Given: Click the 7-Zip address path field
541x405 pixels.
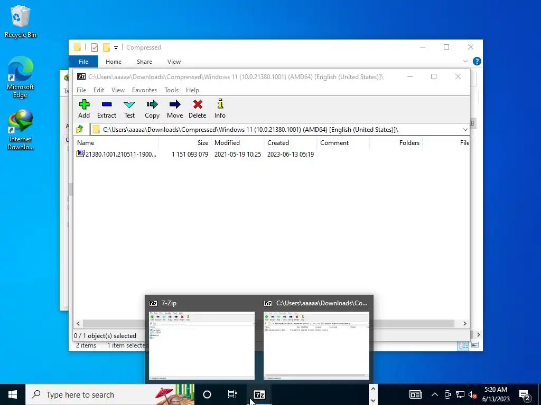Looking at the screenshot, I should (x=280, y=130).
